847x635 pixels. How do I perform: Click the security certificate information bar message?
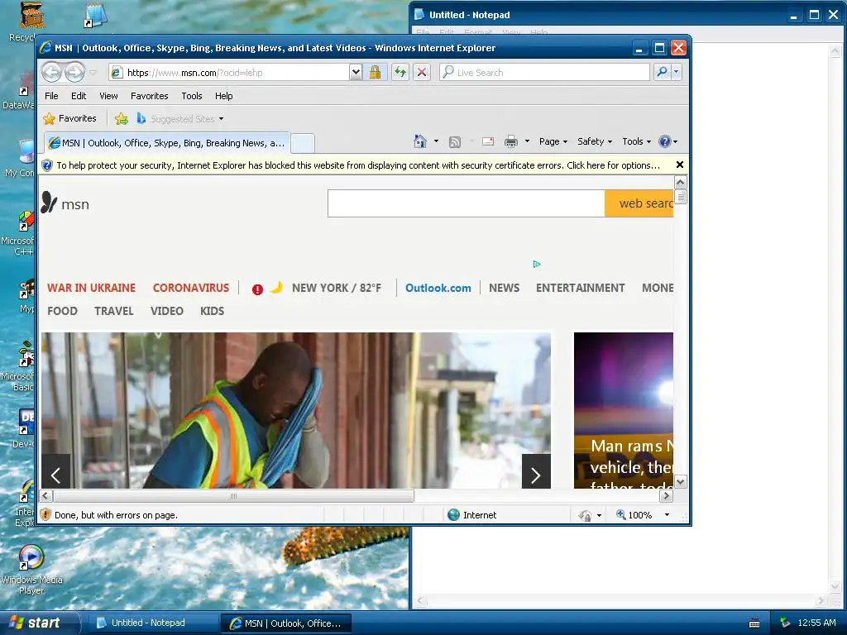pyautogui.click(x=357, y=165)
